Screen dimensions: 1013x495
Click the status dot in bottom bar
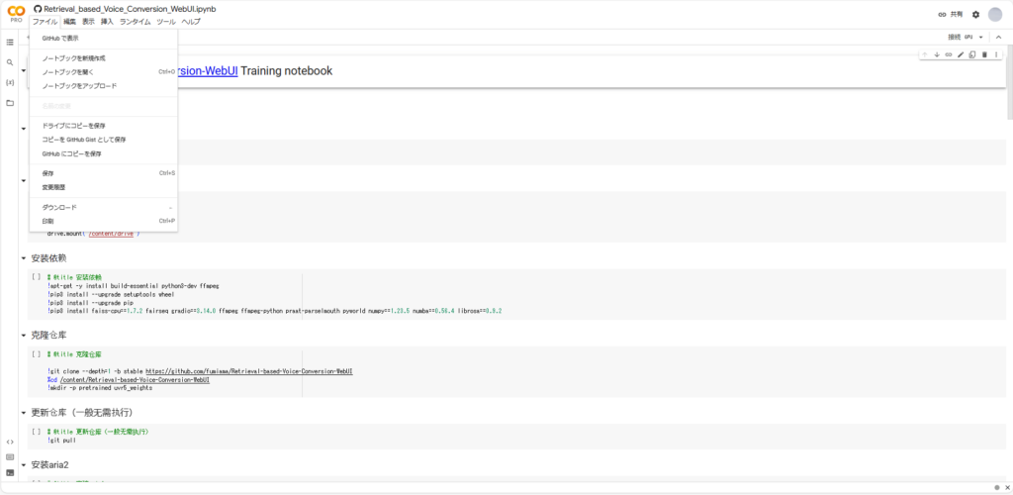(997, 487)
